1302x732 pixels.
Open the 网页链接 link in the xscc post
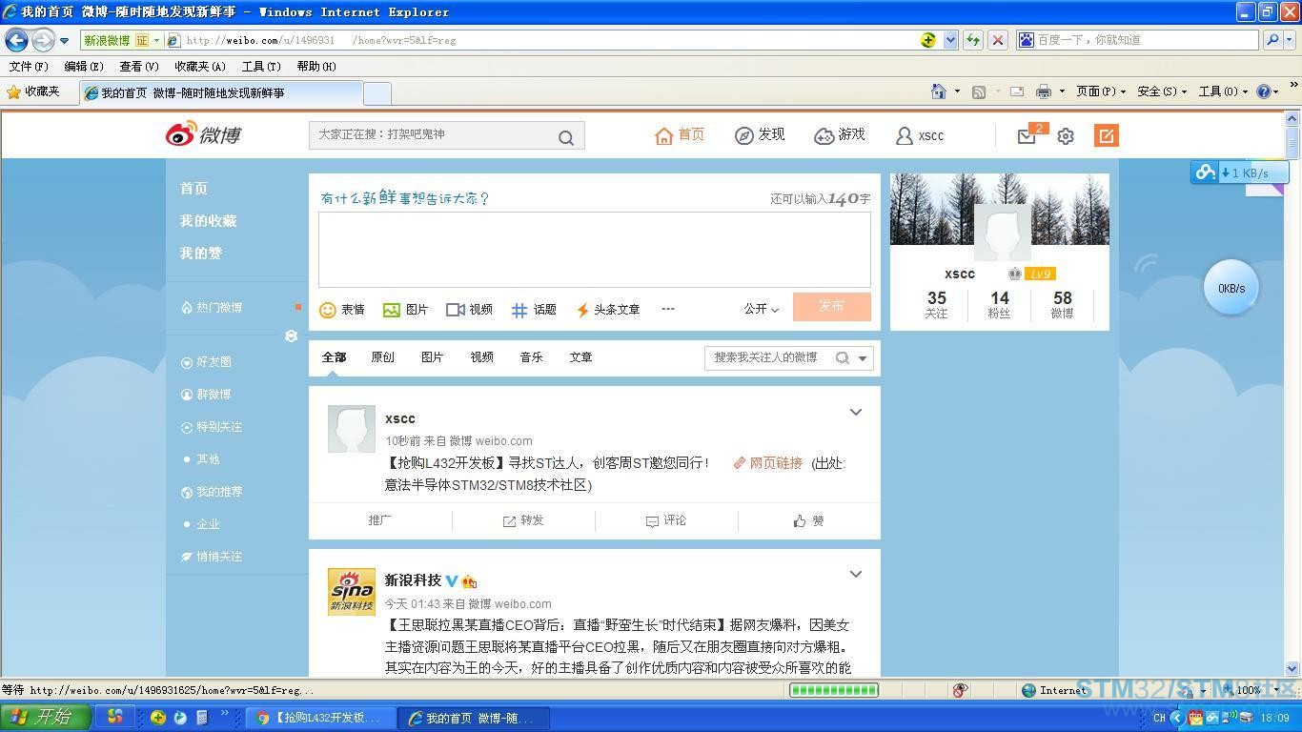pyautogui.click(x=768, y=463)
